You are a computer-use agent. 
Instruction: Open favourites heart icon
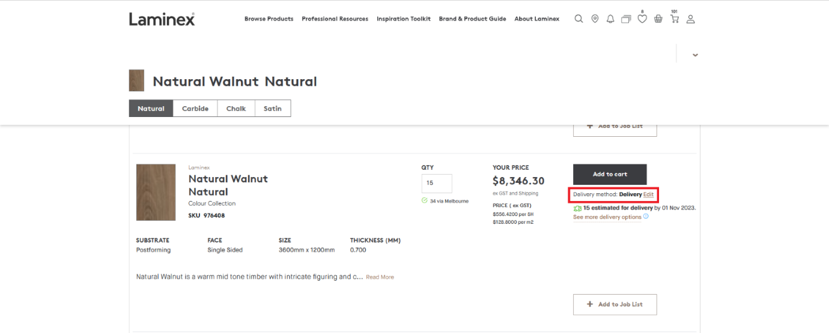point(642,19)
